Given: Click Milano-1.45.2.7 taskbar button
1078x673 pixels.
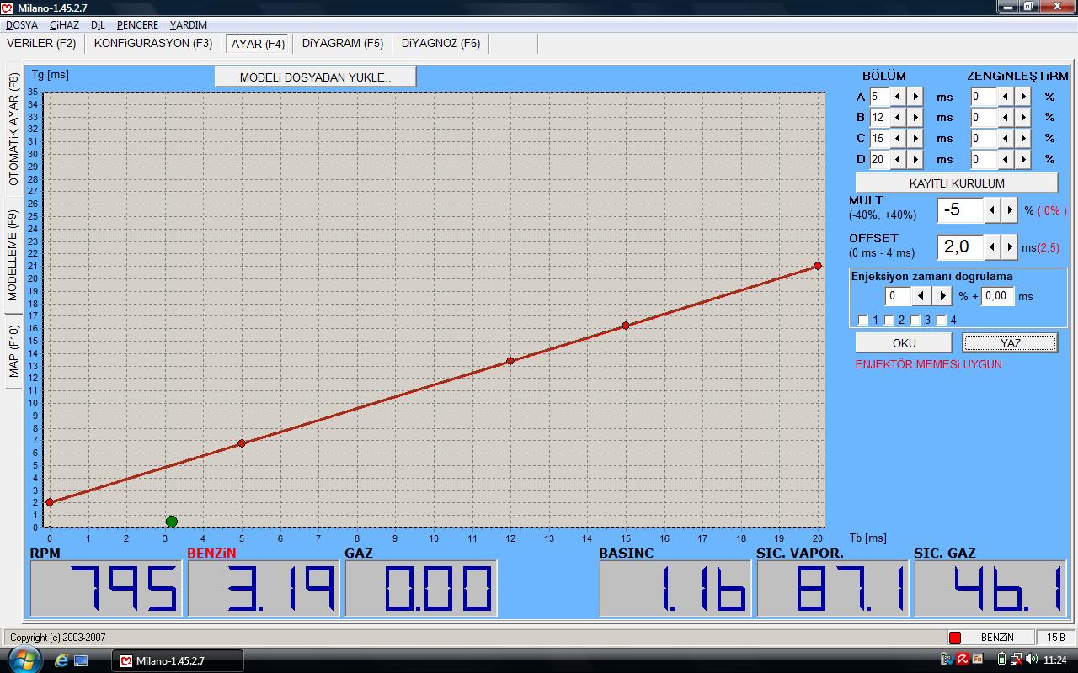Looking at the screenshot, I should click(x=178, y=661).
